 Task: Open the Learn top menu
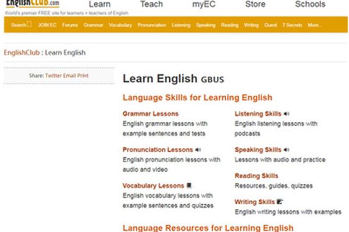pyautogui.click(x=99, y=4)
